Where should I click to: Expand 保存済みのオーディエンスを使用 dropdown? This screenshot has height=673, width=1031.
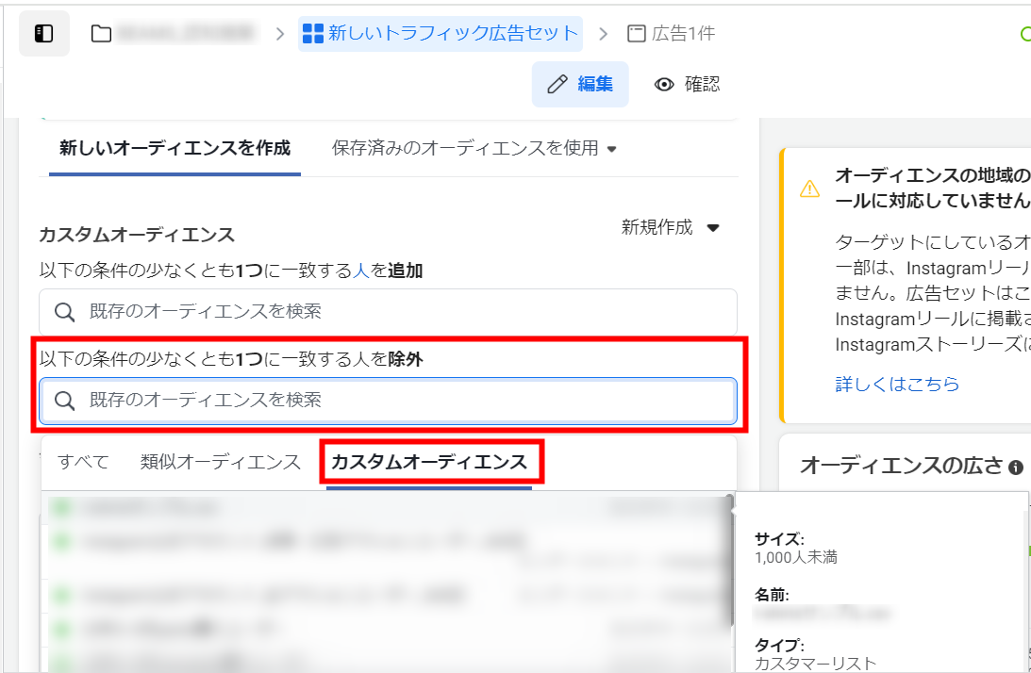point(474,148)
